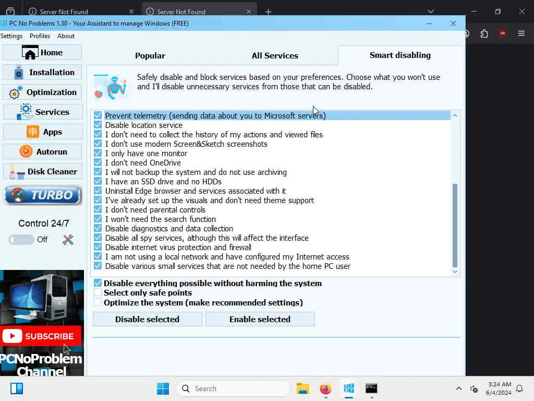Expand the Firefox list all tabs chevron
Image resolution: width=534 pixels, height=401 pixels.
(x=430, y=11)
